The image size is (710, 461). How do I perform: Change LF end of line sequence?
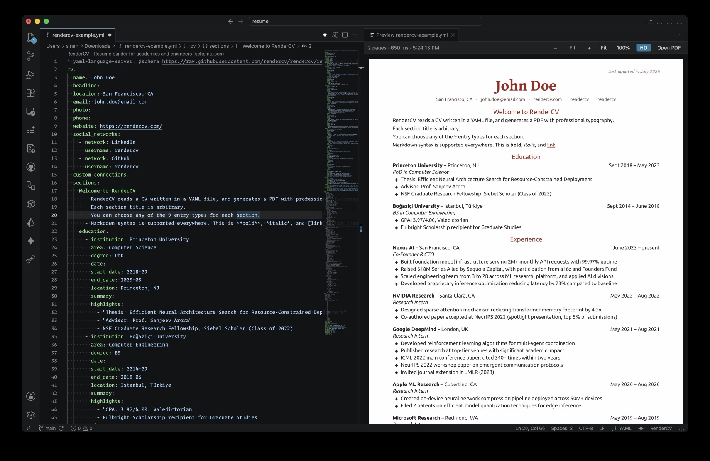pyautogui.click(x=602, y=428)
